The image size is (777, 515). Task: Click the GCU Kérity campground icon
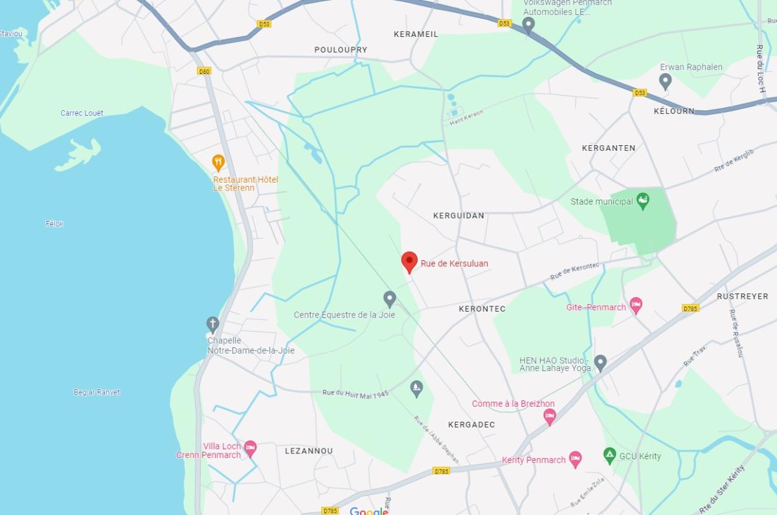click(609, 455)
